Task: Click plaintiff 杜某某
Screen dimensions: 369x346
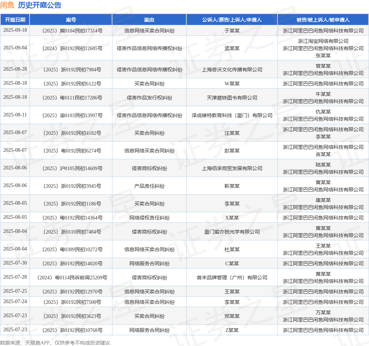Action: pos(232,249)
